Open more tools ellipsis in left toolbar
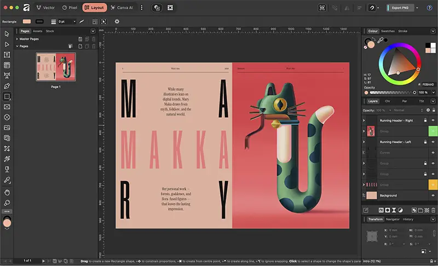The image size is (438, 266). (x=7, y=211)
